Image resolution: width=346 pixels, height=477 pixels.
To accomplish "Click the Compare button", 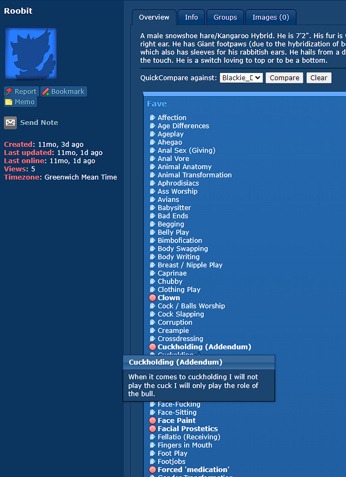I will tap(284, 78).
